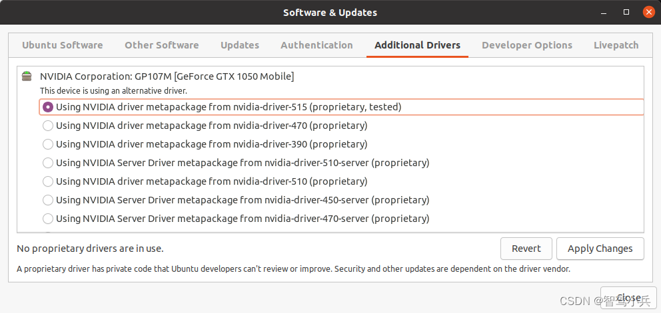The height and width of the screenshot is (313, 661).
Task: Go to the Updates tab
Action: pos(240,45)
